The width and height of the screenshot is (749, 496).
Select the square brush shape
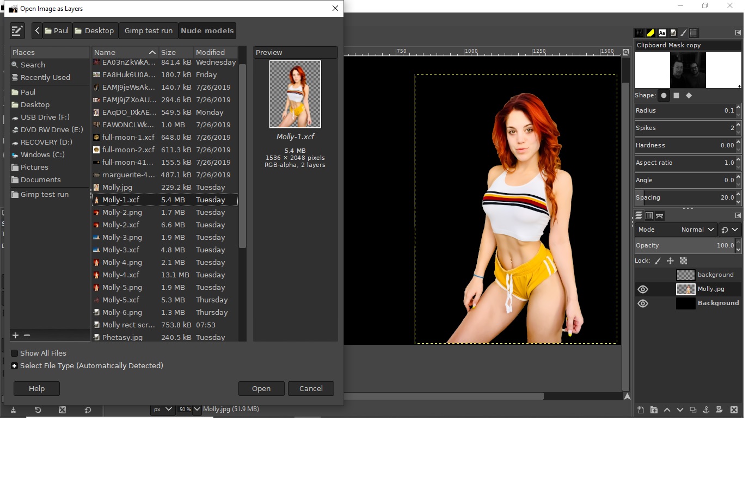coord(676,95)
